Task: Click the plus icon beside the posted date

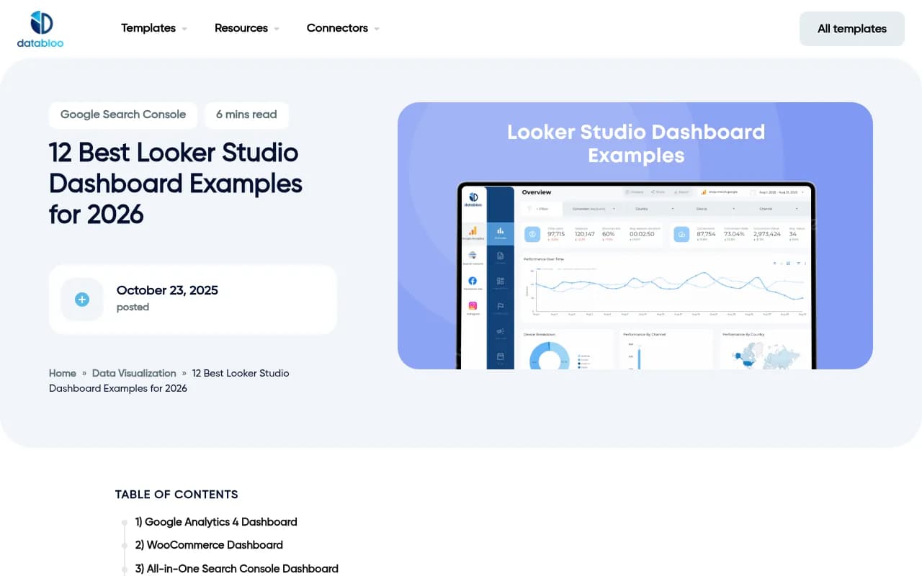Action: pyautogui.click(x=81, y=300)
